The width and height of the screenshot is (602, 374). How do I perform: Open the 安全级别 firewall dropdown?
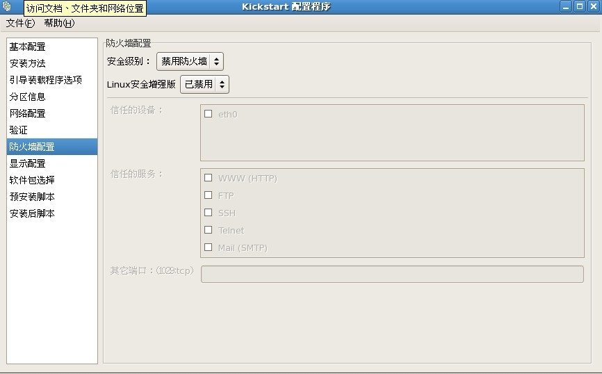190,61
